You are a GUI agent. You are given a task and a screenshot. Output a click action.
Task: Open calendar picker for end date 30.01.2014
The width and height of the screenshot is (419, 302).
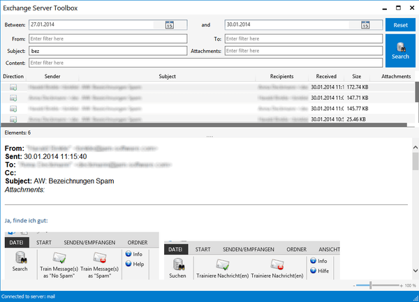pos(365,25)
